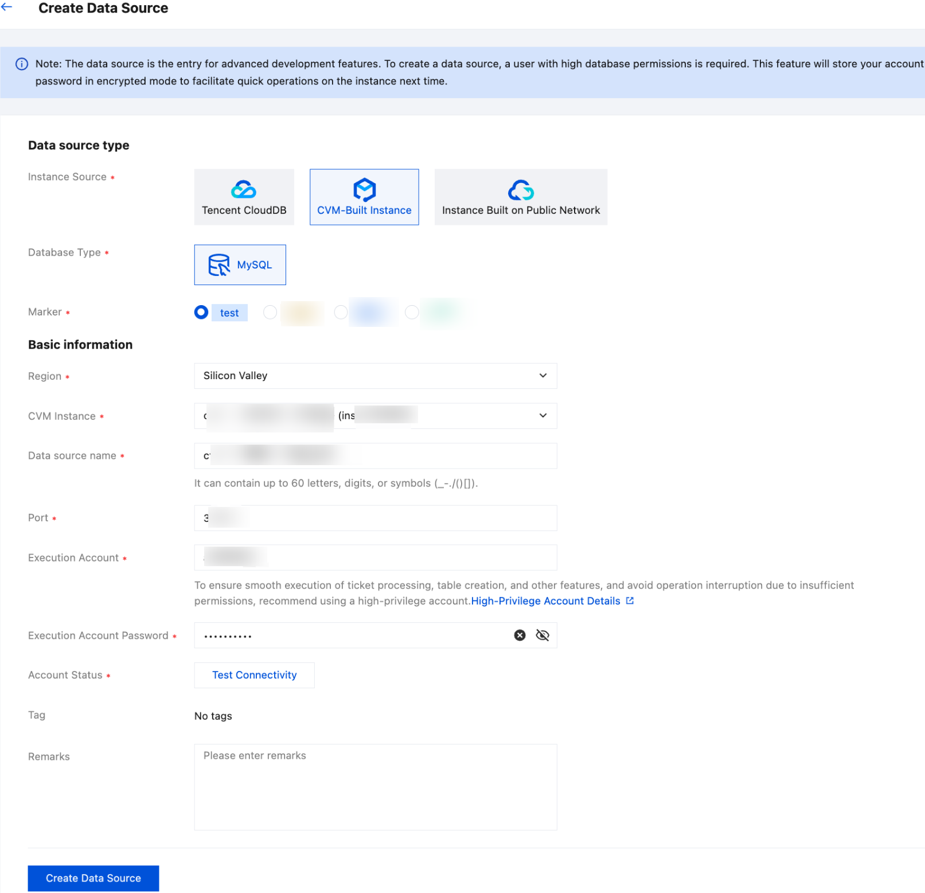This screenshot has width=925, height=893.
Task: Click the external link icon after Account Details
Action: tap(630, 600)
